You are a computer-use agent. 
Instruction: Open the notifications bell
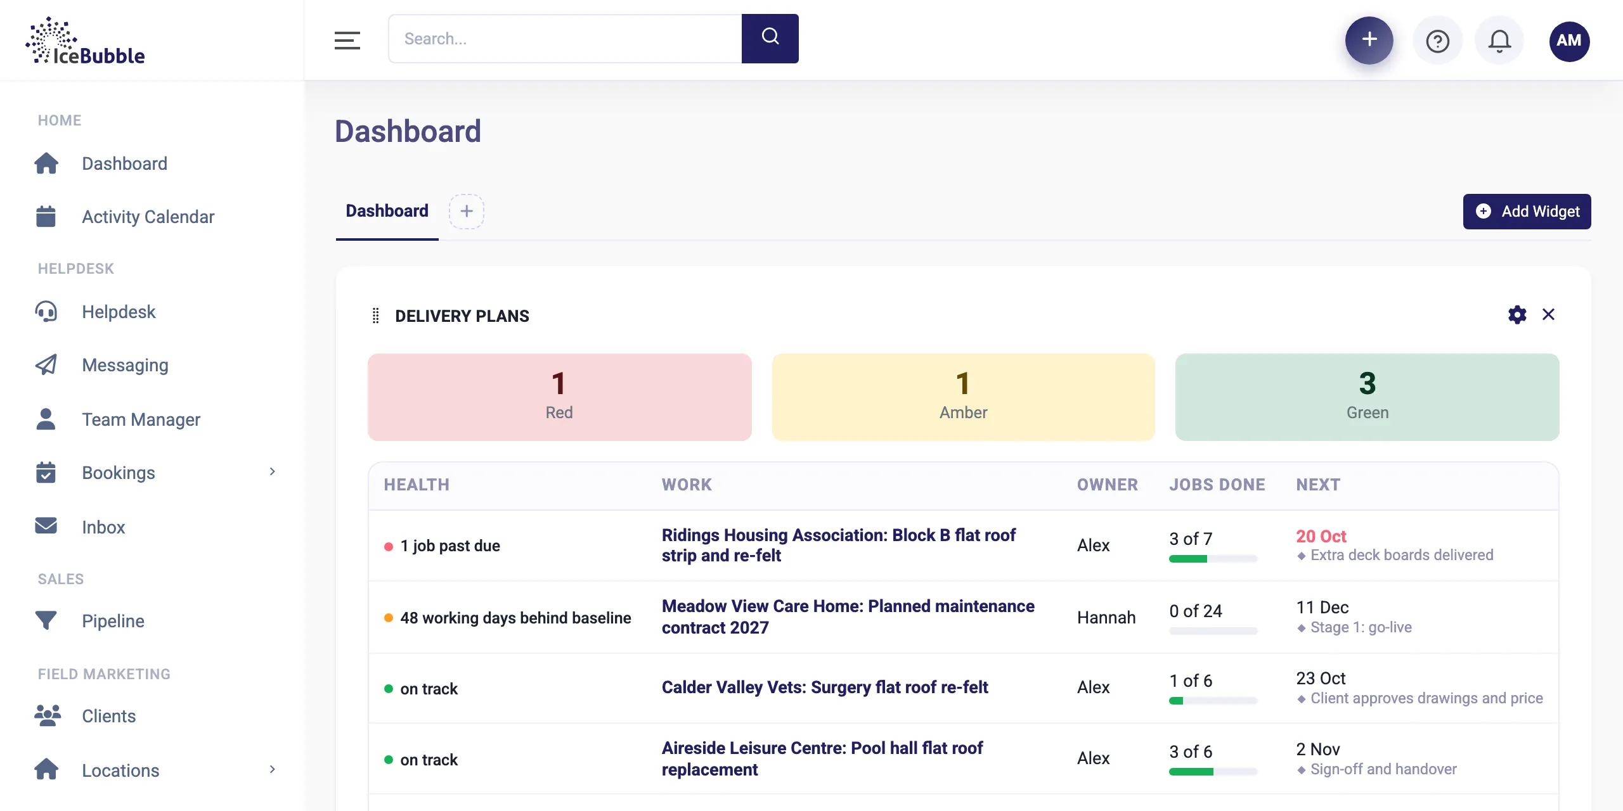click(1499, 41)
